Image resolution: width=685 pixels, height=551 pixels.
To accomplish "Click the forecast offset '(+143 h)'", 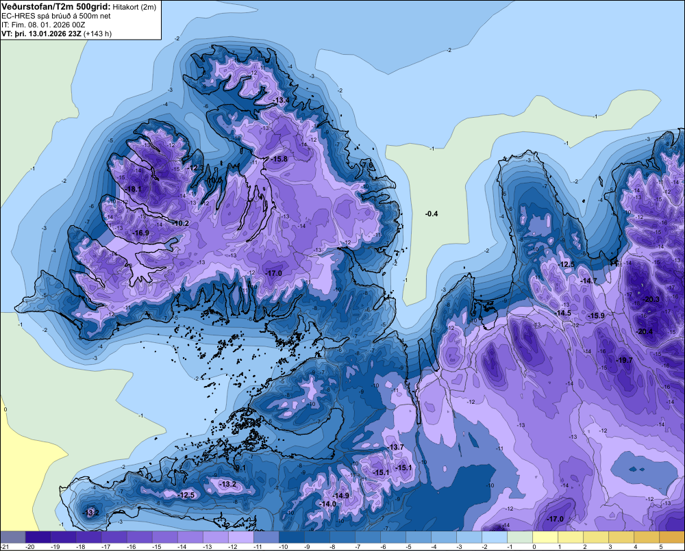I will (97, 34).
